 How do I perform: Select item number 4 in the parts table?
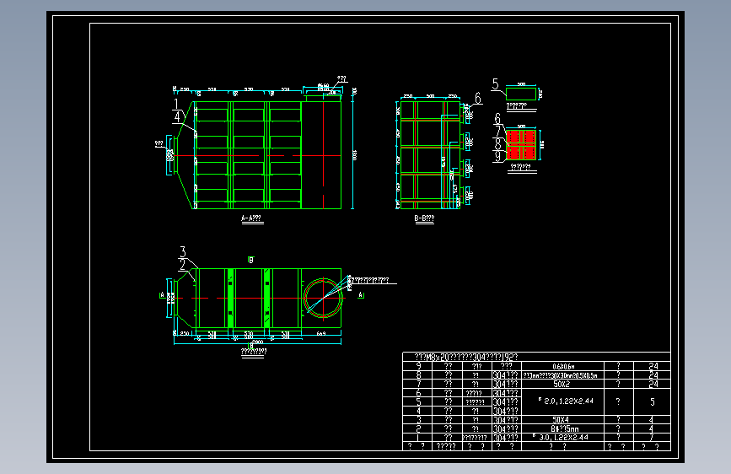coord(418,411)
